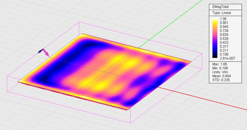The width and height of the screenshot is (247, 130).
Task: Click the Min: 0.106 statistic
Action: (x=222, y=69)
